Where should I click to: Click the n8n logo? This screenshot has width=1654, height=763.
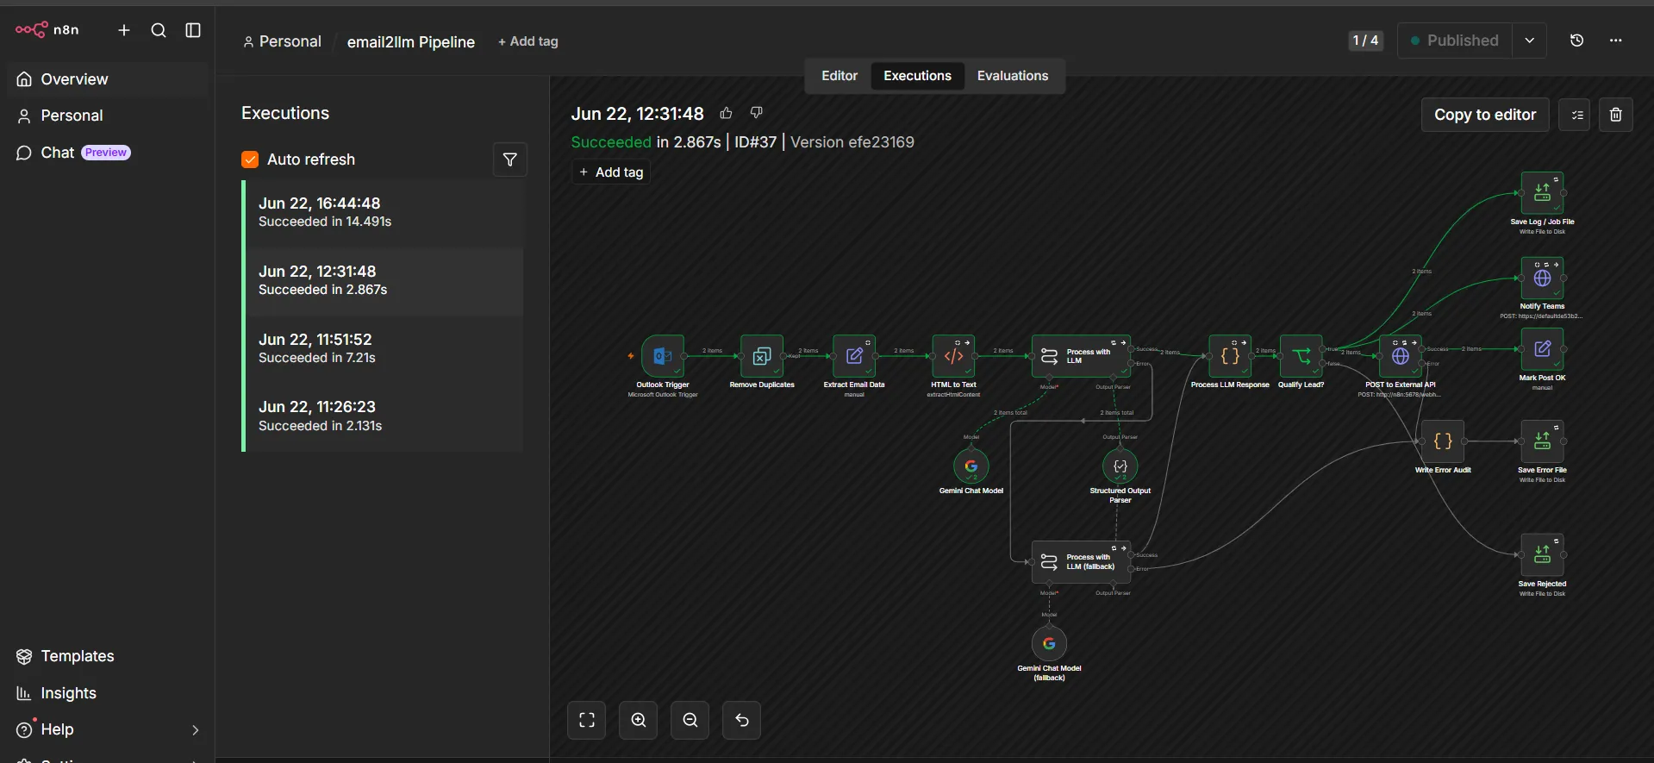point(47,30)
